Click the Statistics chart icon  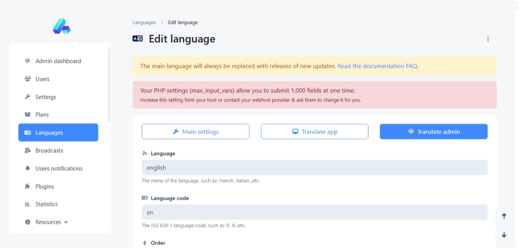coord(28,204)
